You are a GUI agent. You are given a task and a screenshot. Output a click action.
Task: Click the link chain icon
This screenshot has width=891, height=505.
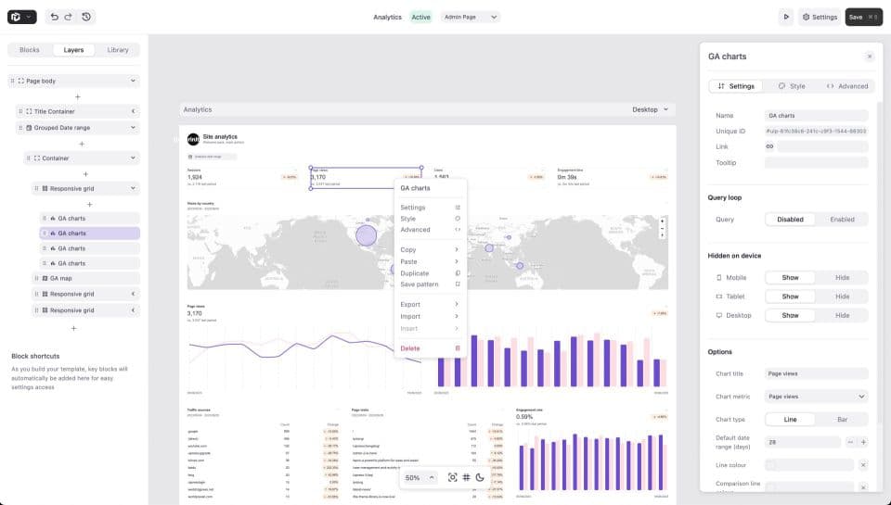(x=769, y=146)
